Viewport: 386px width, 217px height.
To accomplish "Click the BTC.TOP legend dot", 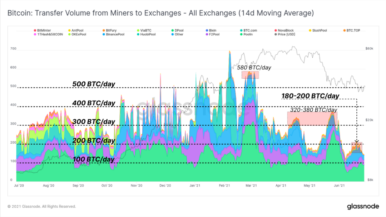I will (x=345, y=30).
